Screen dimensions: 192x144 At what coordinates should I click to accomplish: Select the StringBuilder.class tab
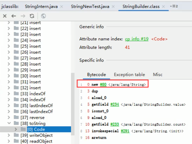[141, 7]
